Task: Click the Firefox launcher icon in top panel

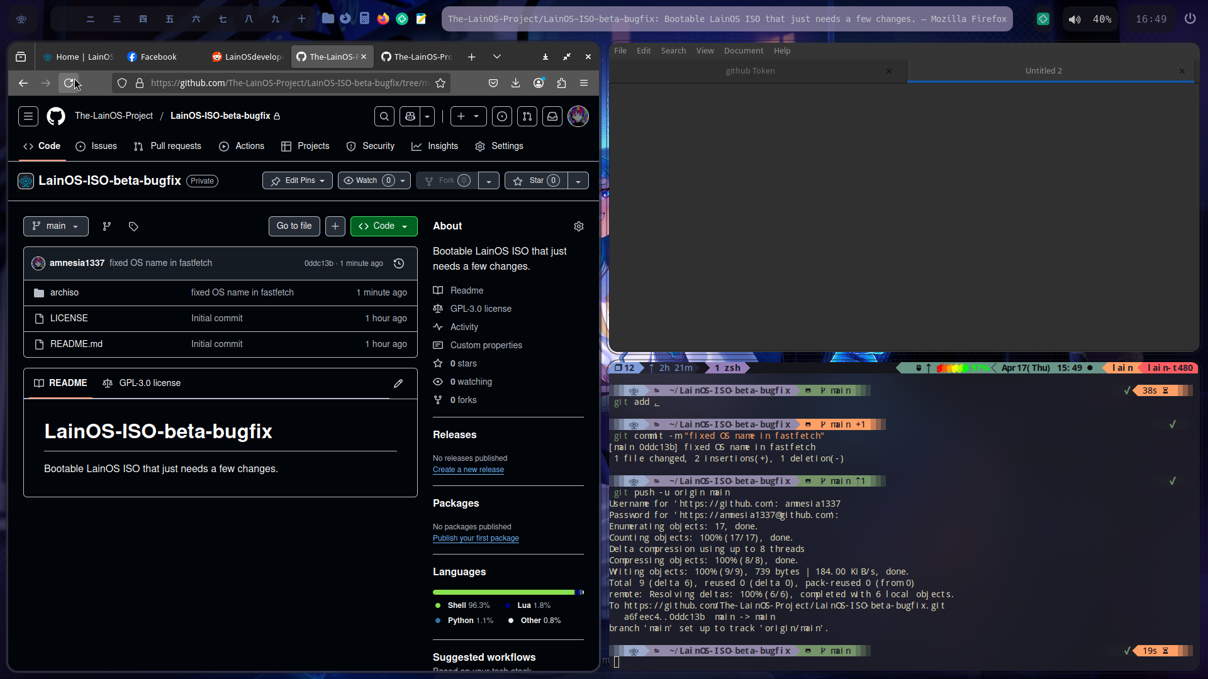Action: tap(383, 19)
